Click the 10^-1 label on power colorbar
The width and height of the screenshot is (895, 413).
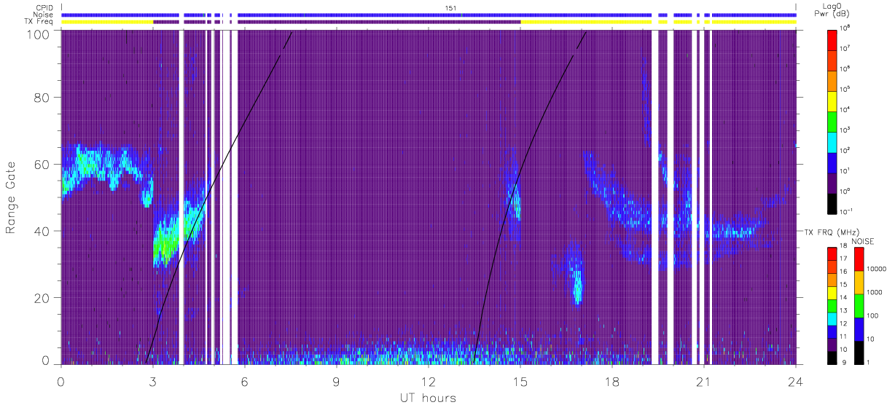(x=847, y=212)
